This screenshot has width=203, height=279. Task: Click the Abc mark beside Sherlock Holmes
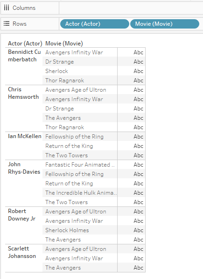138,230
